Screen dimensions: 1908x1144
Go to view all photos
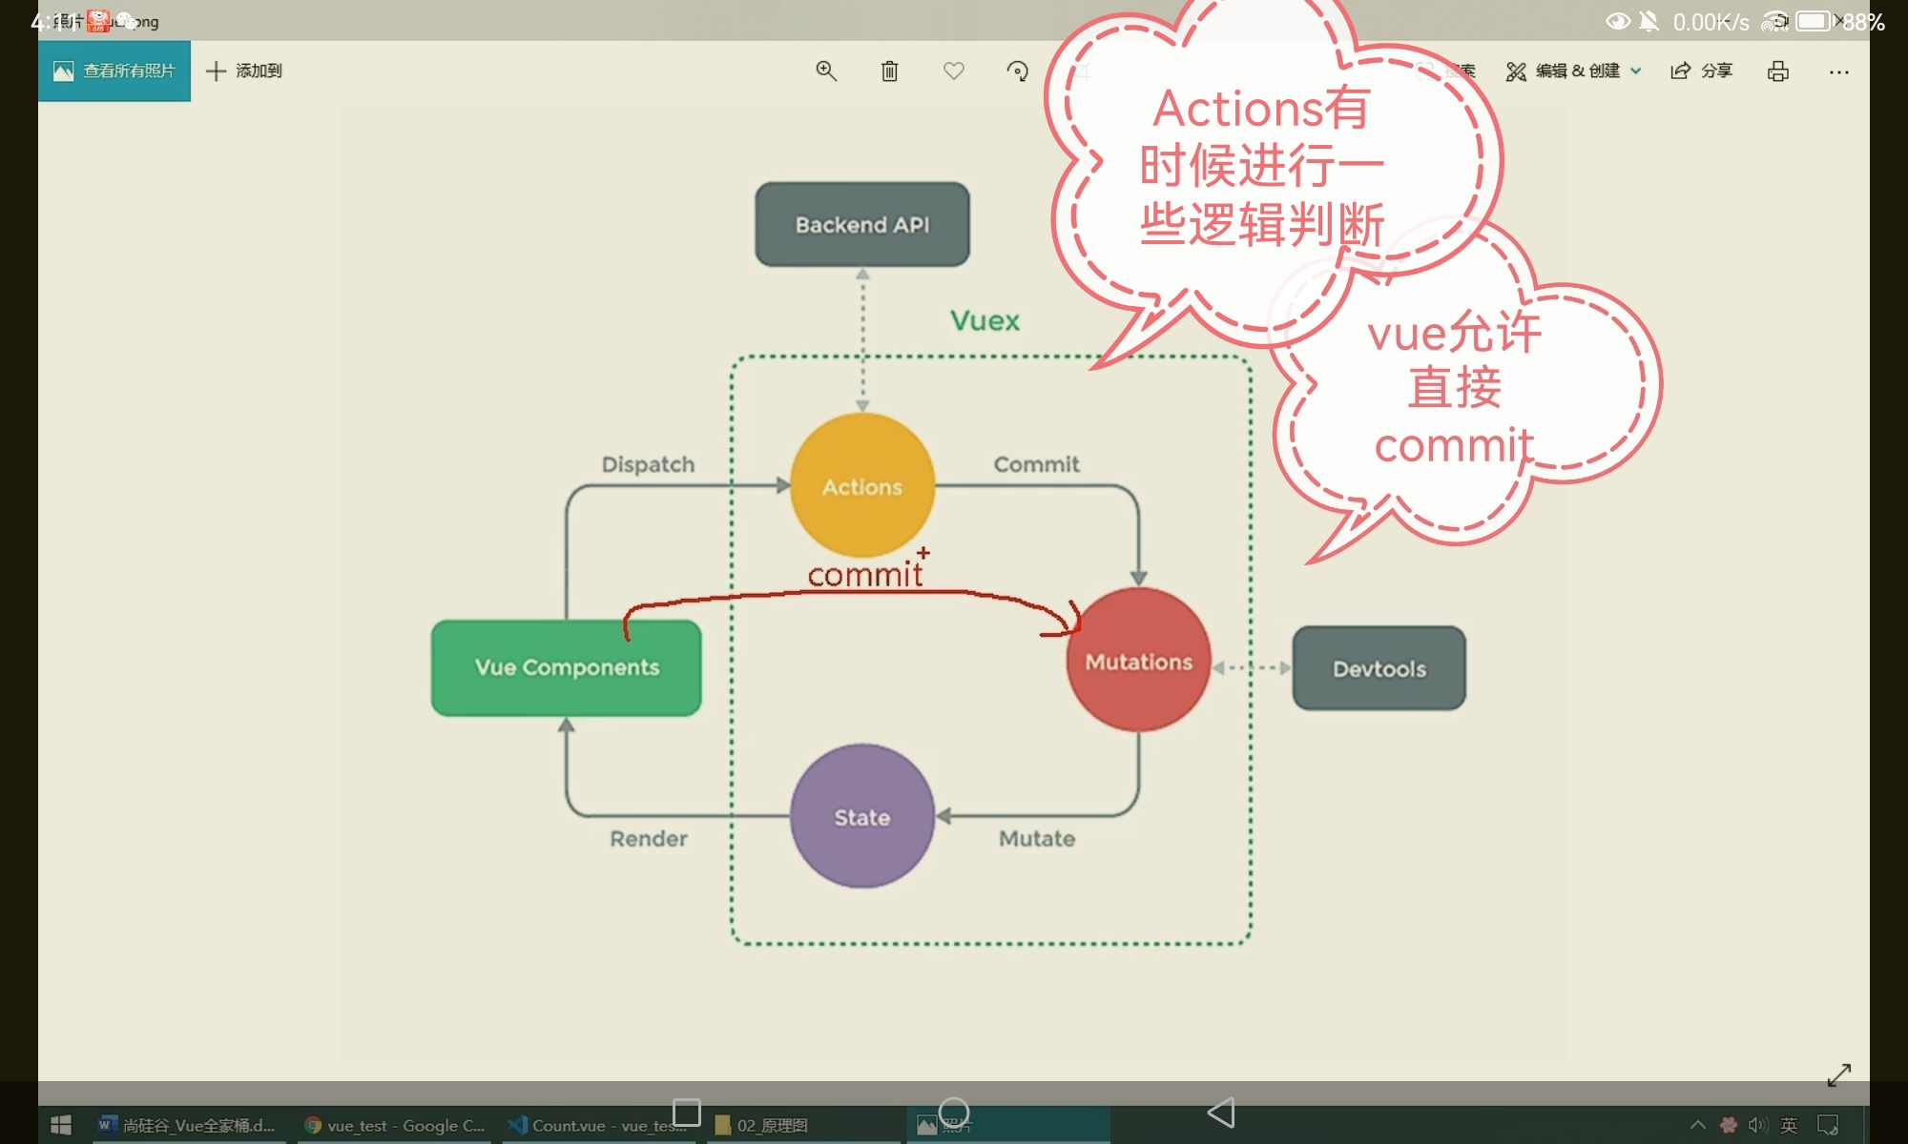pos(114,71)
